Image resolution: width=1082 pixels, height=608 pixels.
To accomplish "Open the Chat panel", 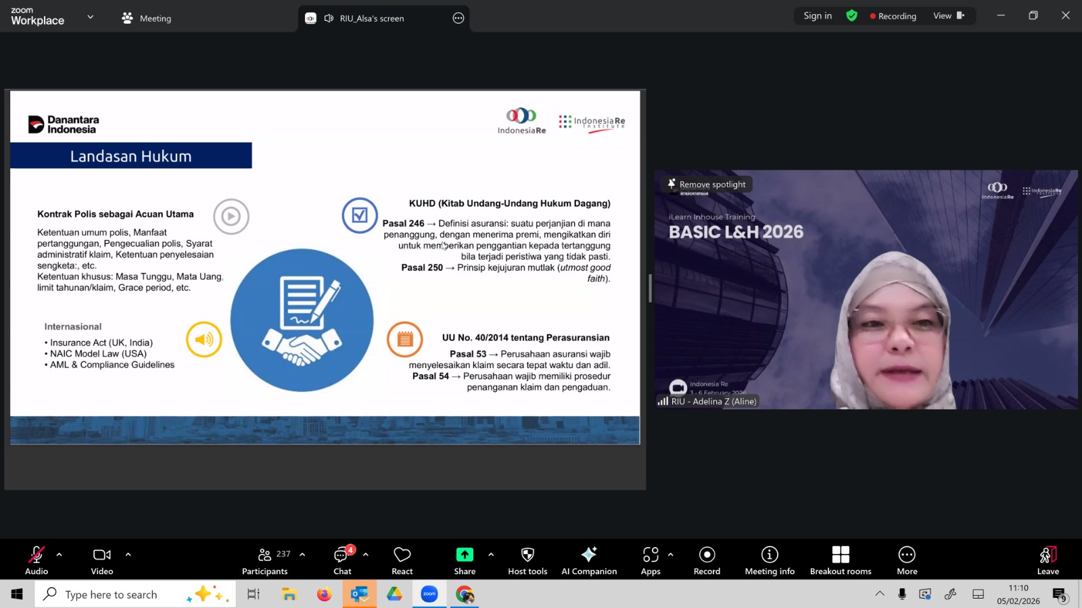I will (x=342, y=560).
